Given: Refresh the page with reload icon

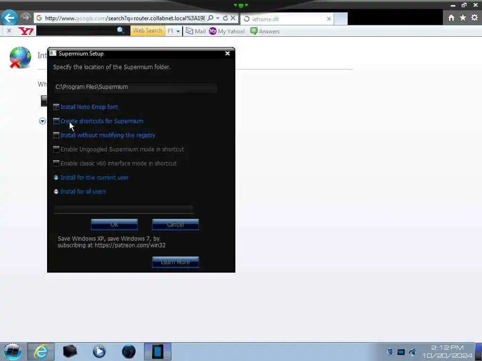Looking at the screenshot, I should click(225, 18).
